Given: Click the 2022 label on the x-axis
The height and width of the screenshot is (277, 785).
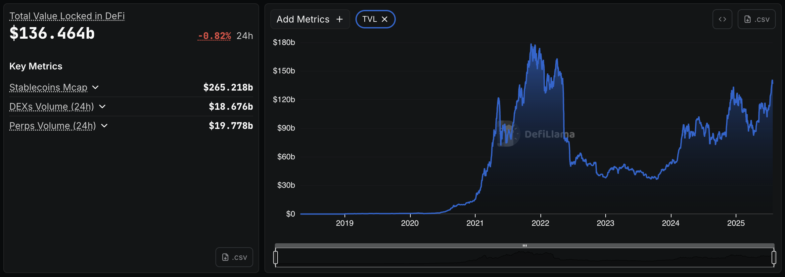Looking at the screenshot, I should point(540,223).
